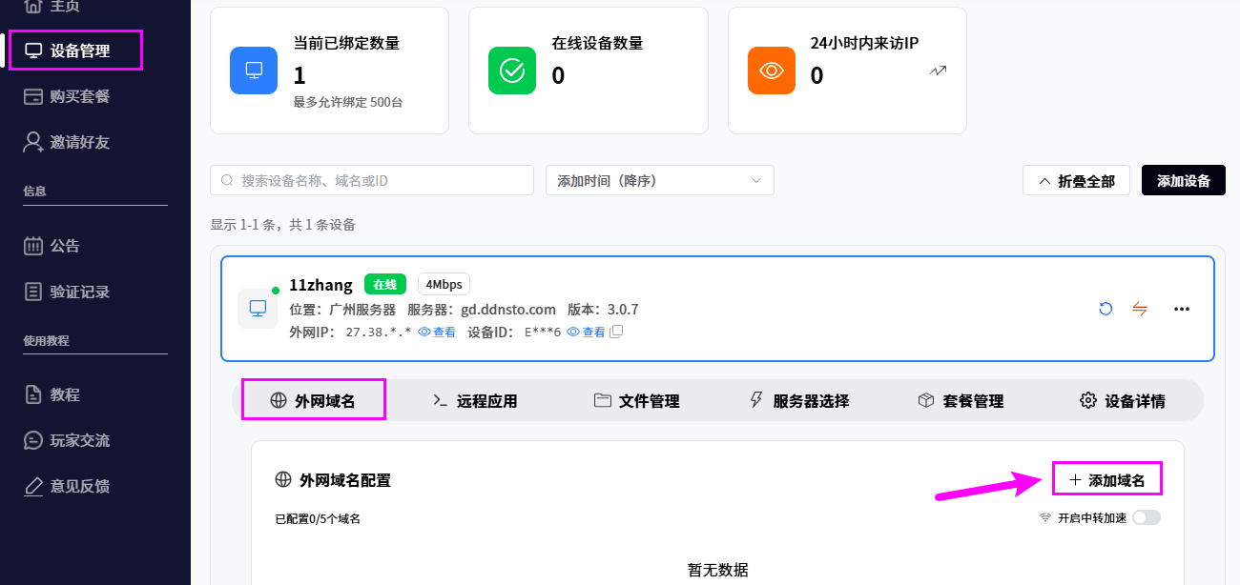Copy the device ID with the copy icon
The height and width of the screenshot is (585, 1240).
[x=616, y=332]
